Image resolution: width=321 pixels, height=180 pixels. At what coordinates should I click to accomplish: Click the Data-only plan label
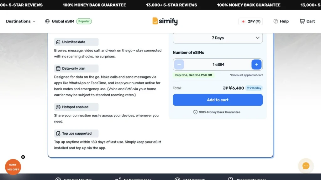click(x=74, y=68)
